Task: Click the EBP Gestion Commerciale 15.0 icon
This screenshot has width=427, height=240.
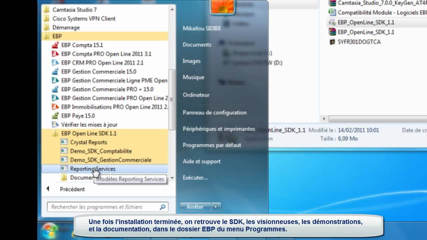Action: click(55, 71)
